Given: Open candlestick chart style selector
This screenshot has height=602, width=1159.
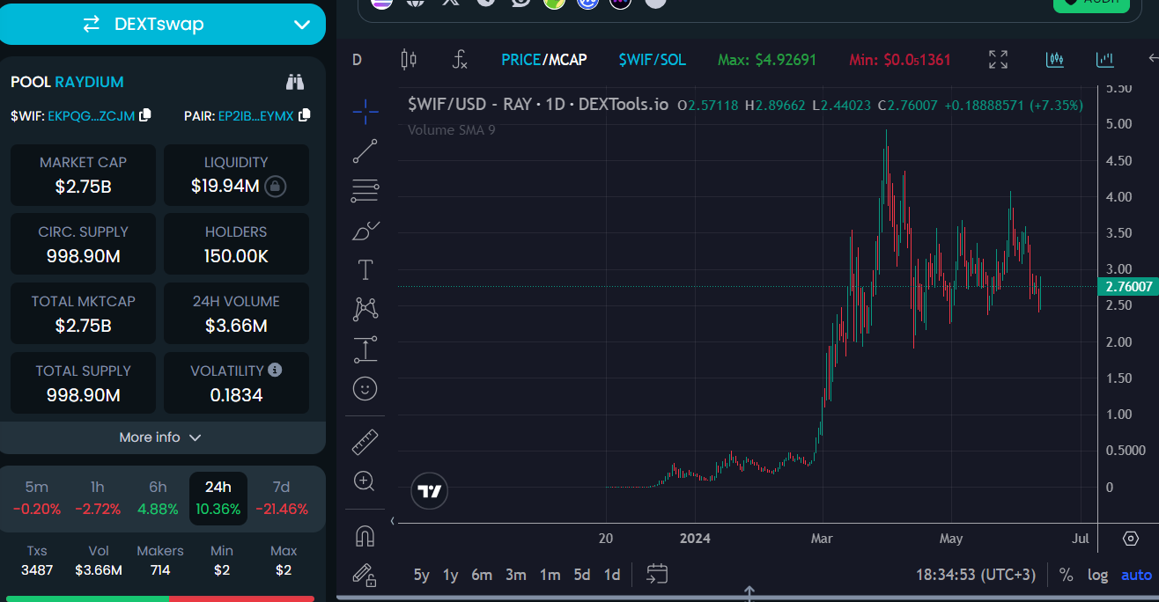Looking at the screenshot, I should 409,60.
